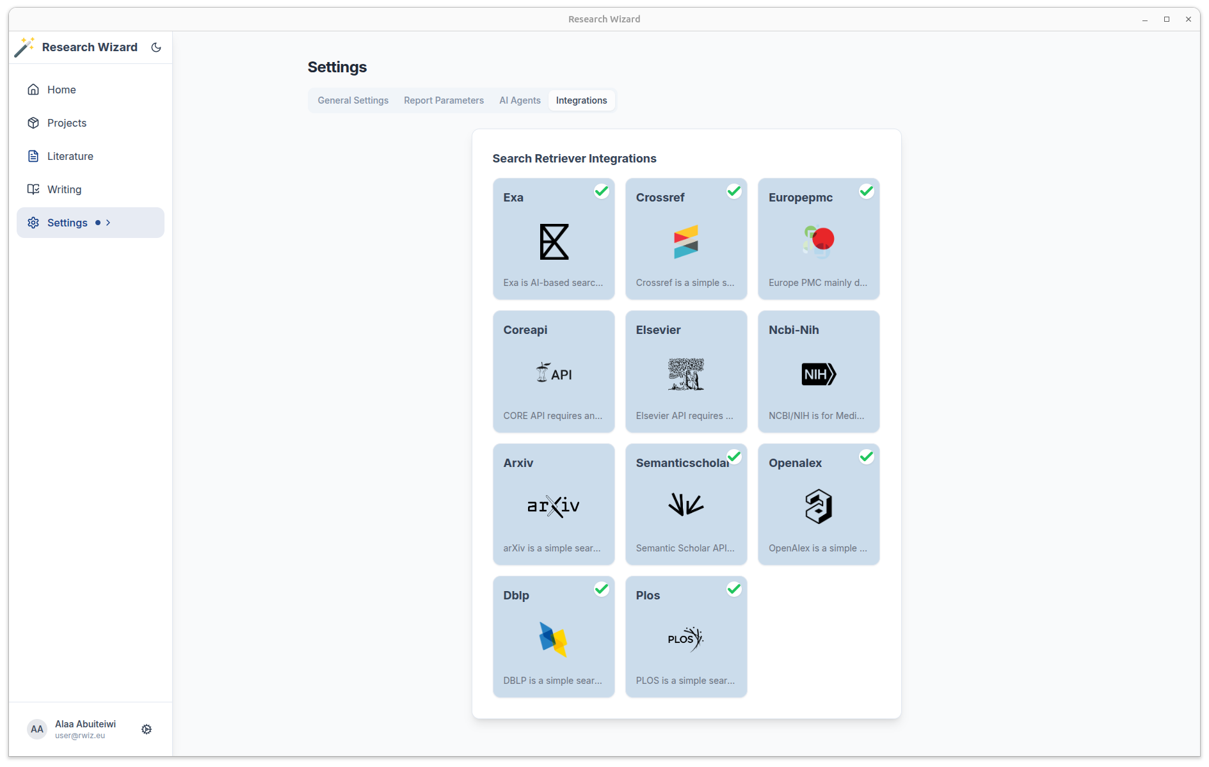This screenshot has height=767, width=1209.
Task: Click the NIH logo icon
Action: [x=818, y=374]
